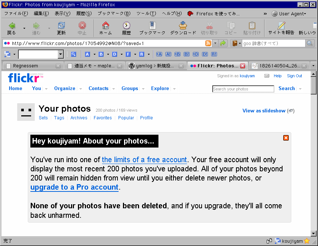This screenshot has width=318, height=246.
Task: Click the arrow-A (tA) toolbar icon
Action: pos(159,54)
